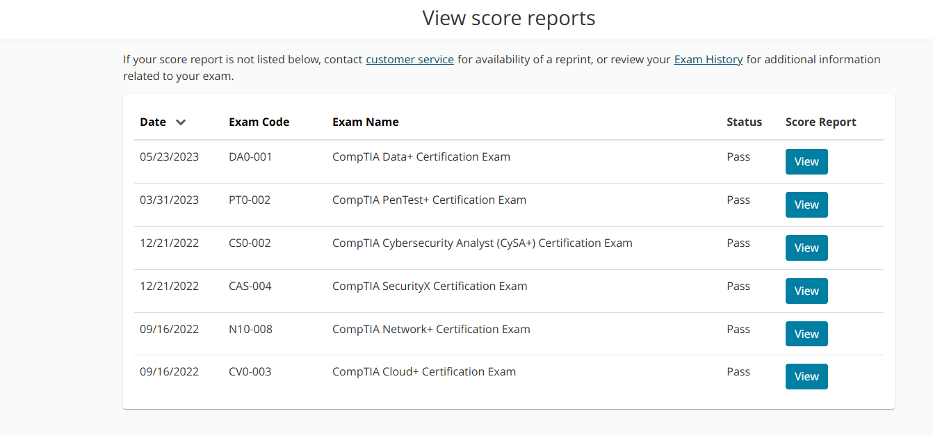Screen dimensions: 933x436
Task: Click the Status column header
Action: 744,122
